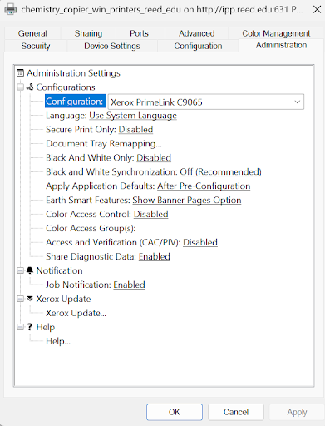Collapse the Help tree node

click(x=20, y=327)
